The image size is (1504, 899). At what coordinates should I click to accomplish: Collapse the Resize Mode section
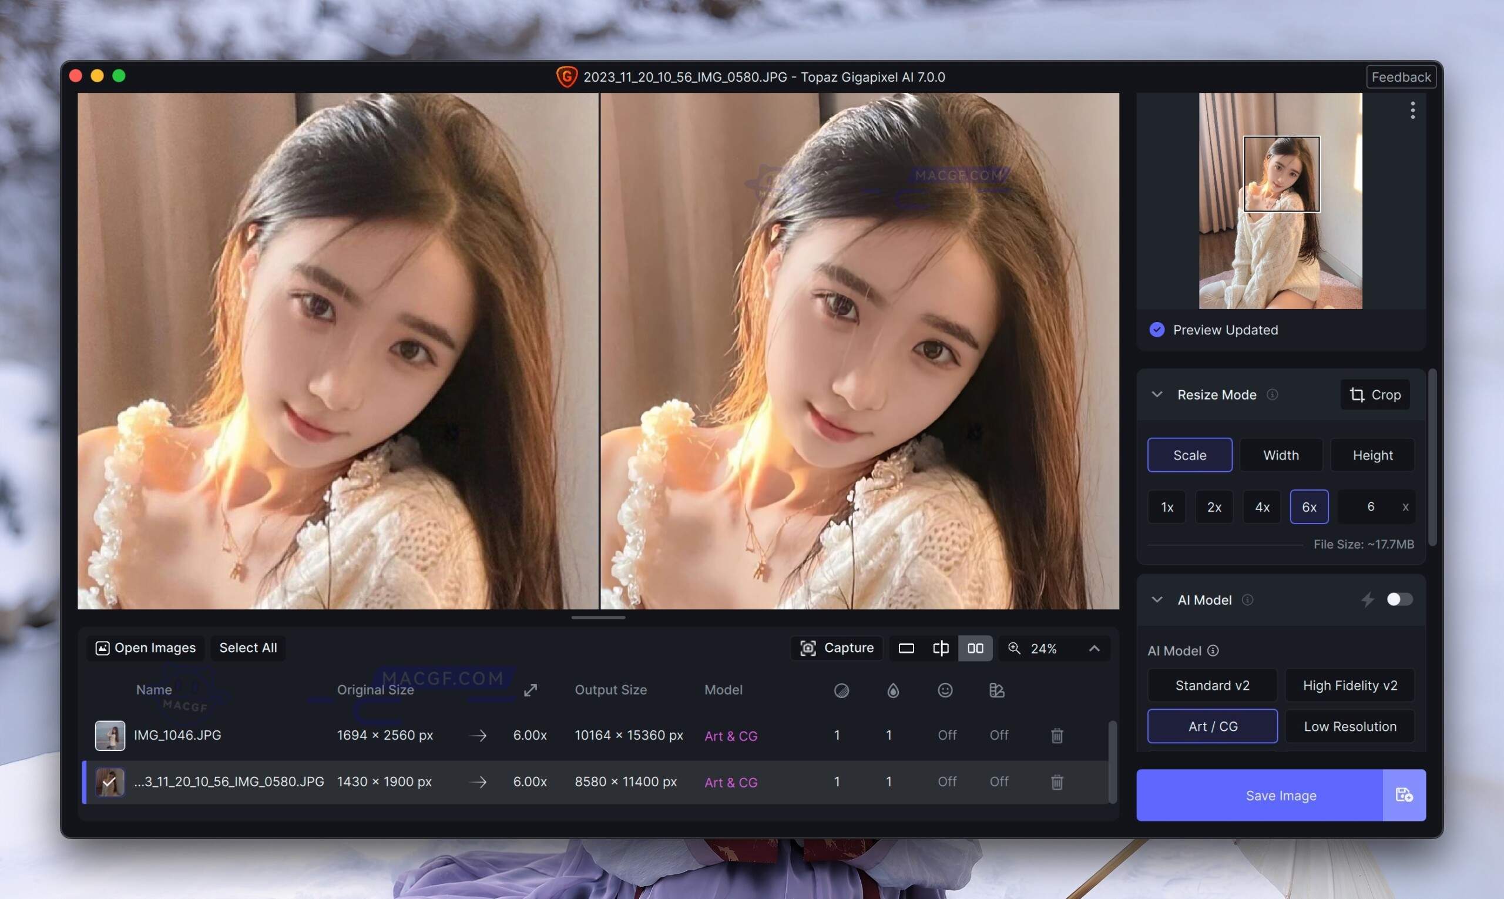click(1157, 394)
